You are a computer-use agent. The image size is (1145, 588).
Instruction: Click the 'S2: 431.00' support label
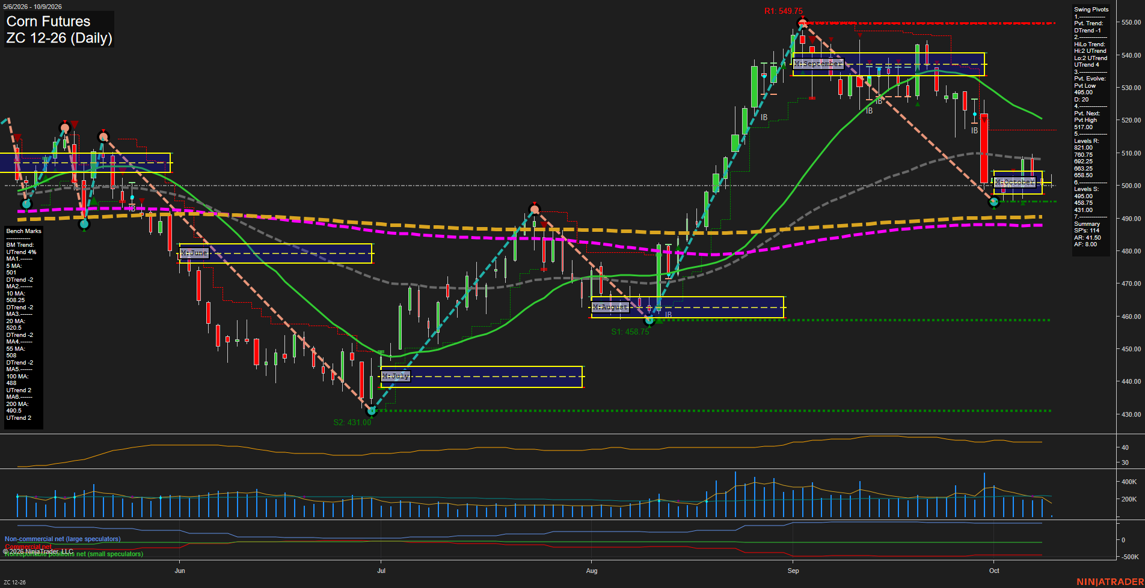coord(352,422)
